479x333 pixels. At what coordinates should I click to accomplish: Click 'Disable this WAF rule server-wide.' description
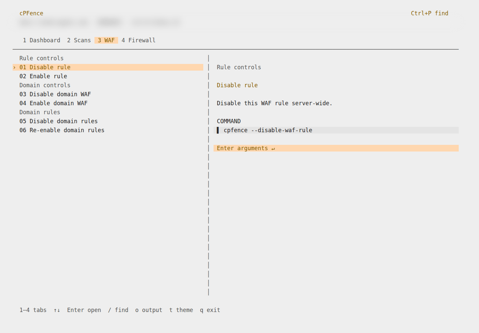[x=274, y=103]
